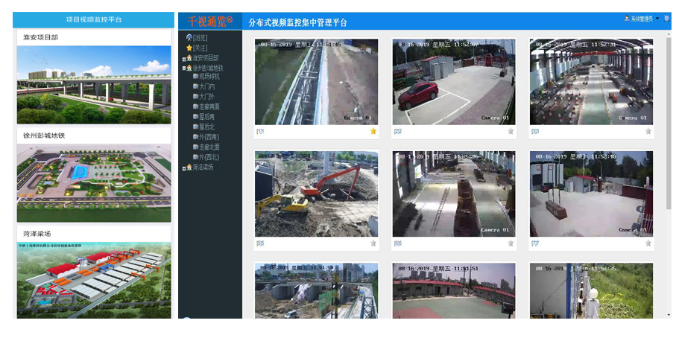This screenshot has width=676, height=338.
Task: Toggle favorite star for camera [6]6
Action: [511, 243]
